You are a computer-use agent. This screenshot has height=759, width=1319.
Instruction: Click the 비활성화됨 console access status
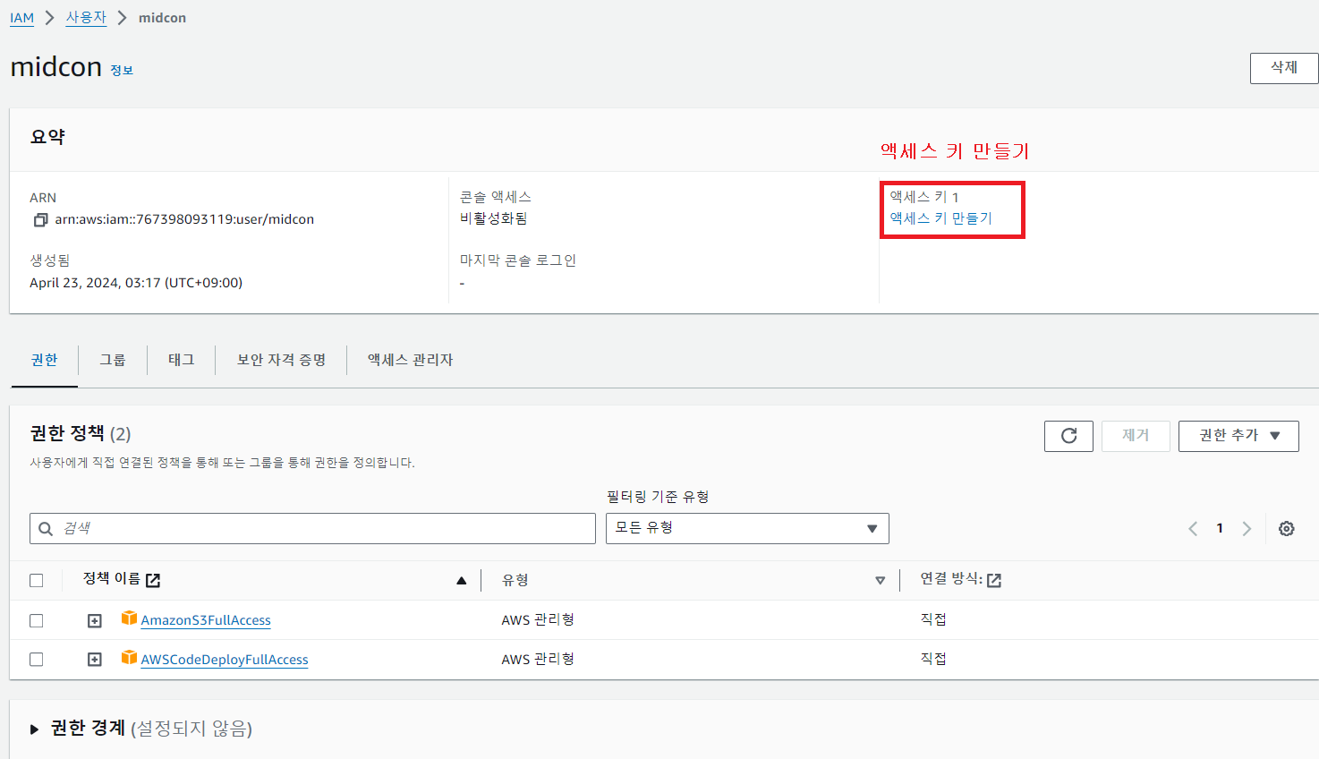(493, 218)
